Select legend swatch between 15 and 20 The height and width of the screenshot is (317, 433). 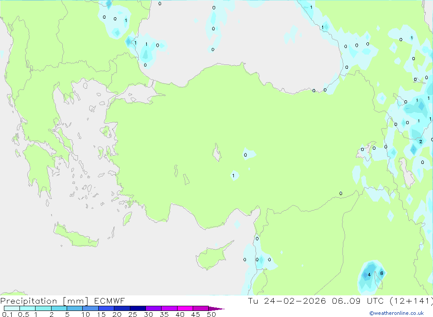coord(106,308)
